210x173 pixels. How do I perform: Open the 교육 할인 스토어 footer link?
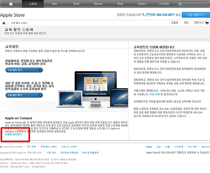click(49, 147)
